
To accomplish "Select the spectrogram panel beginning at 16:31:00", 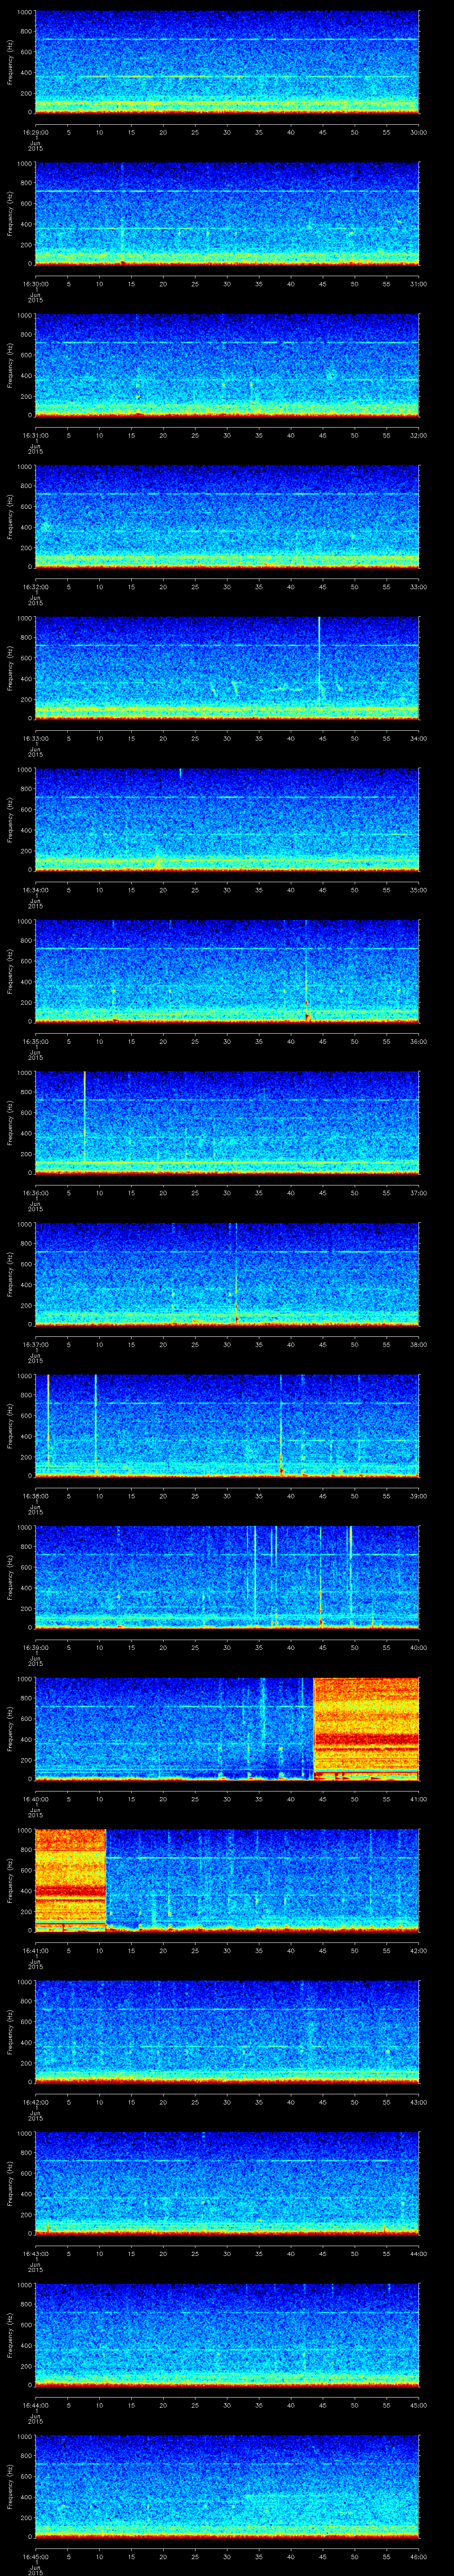I will click(x=227, y=366).
